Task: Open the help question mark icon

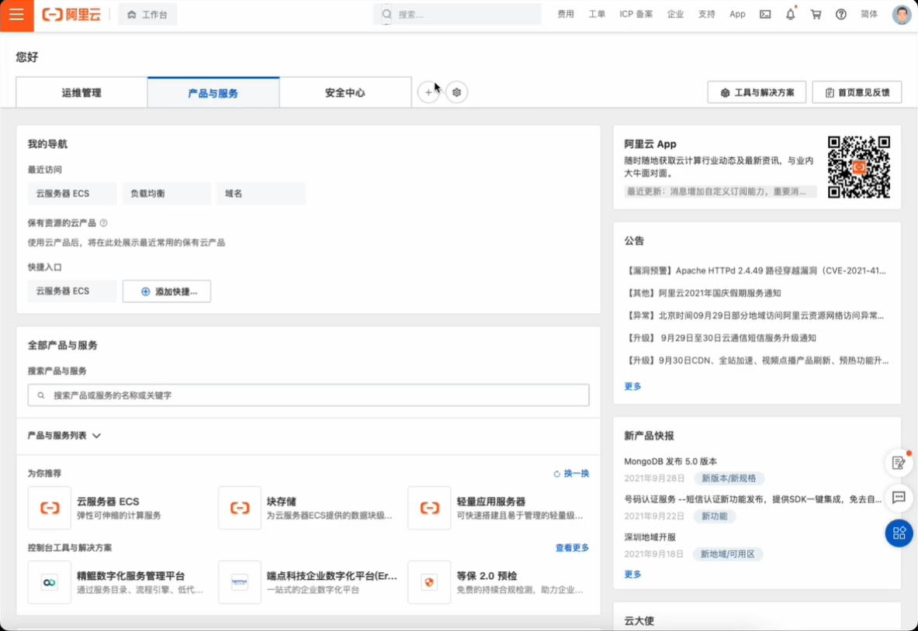Action: (840, 15)
